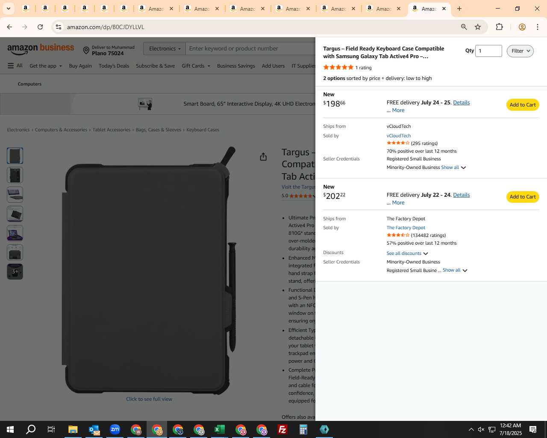This screenshot has width=547, height=438.
Task: Add the $198.66 vCloudTech offer to cart
Action: 523,105
